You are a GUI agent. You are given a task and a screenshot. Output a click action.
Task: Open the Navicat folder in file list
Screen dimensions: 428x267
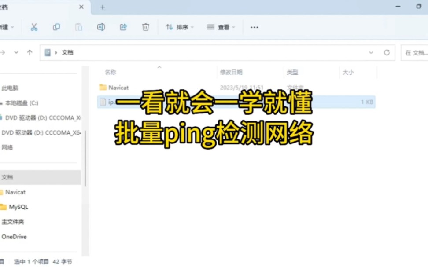(118, 87)
